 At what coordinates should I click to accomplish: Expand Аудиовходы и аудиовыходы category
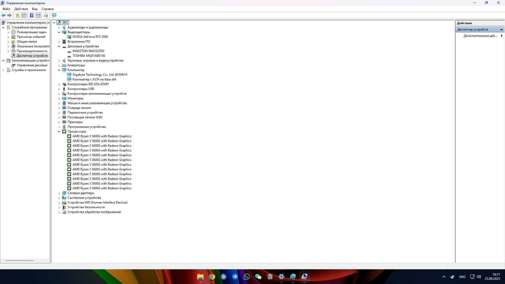click(x=59, y=27)
